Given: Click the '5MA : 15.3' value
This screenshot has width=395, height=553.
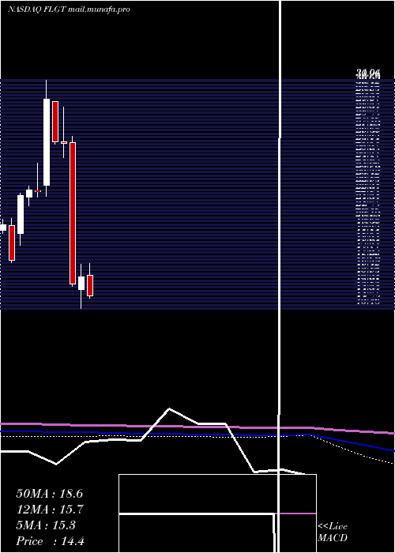Looking at the screenshot, I should 46,525.
